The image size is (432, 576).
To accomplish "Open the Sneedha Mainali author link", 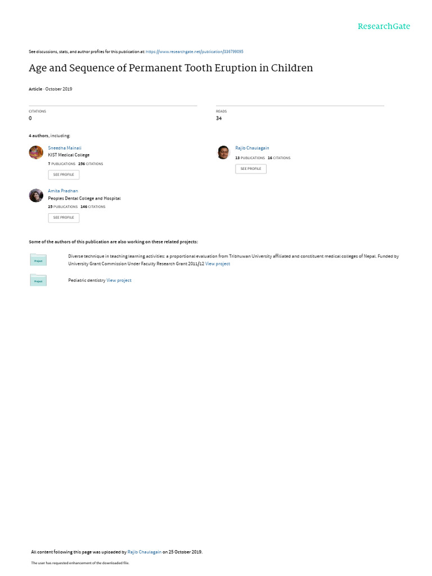I will coord(65,148).
